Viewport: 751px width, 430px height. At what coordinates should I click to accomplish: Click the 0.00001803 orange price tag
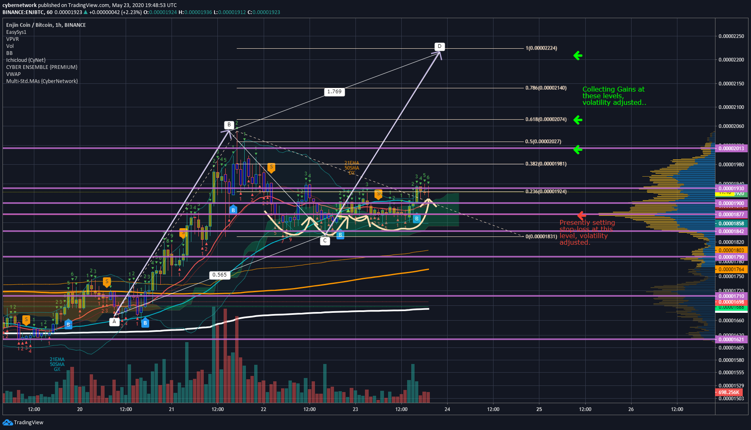coord(731,250)
